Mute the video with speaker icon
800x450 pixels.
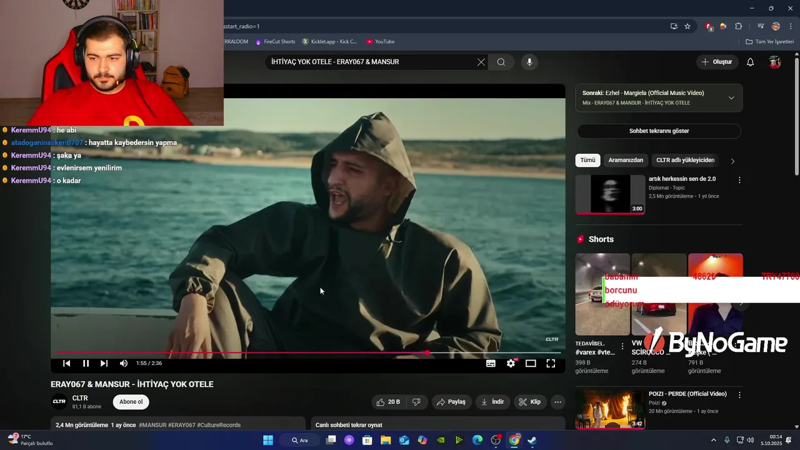coord(124,363)
